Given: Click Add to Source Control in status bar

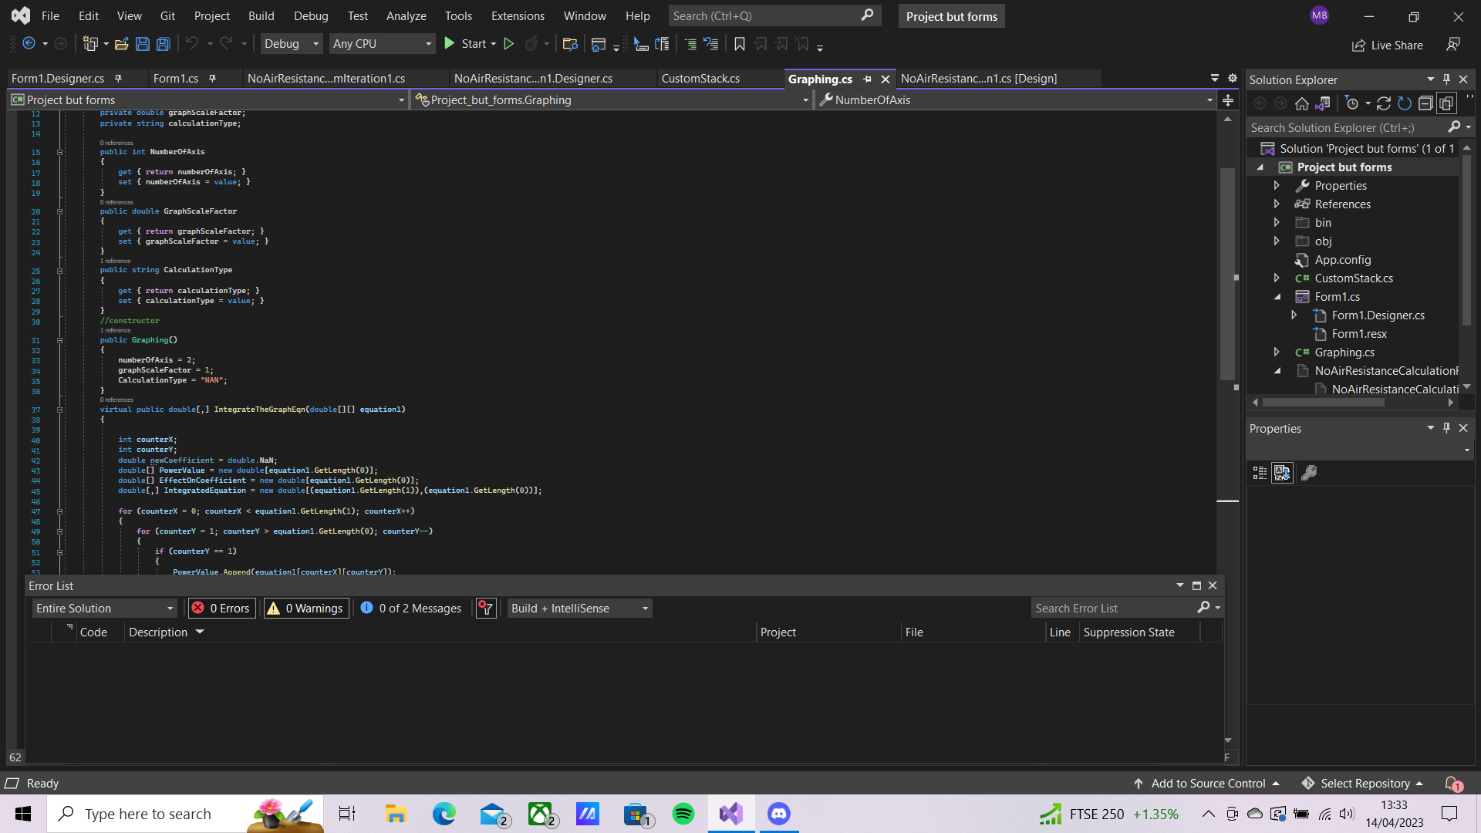Looking at the screenshot, I should 1207,783.
